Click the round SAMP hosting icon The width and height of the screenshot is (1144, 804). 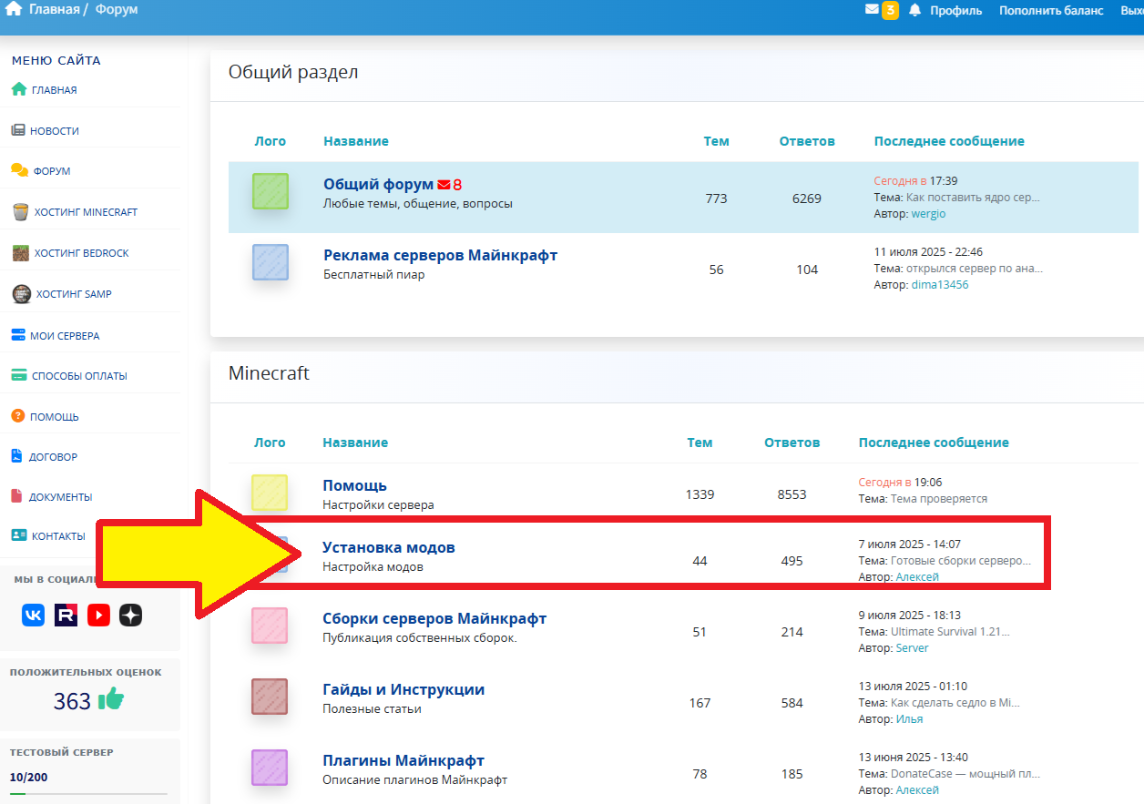tap(21, 293)
